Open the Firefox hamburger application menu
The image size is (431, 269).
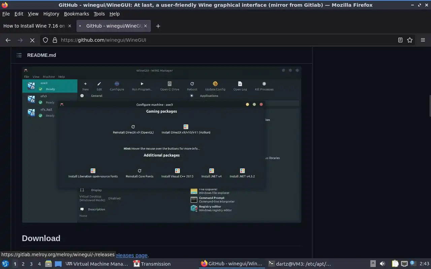click(x=423, y=40)
